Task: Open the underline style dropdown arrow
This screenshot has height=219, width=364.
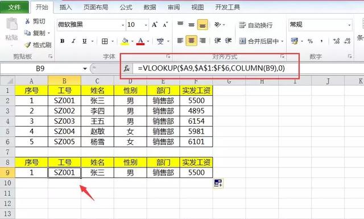Action: coord(92,41)
